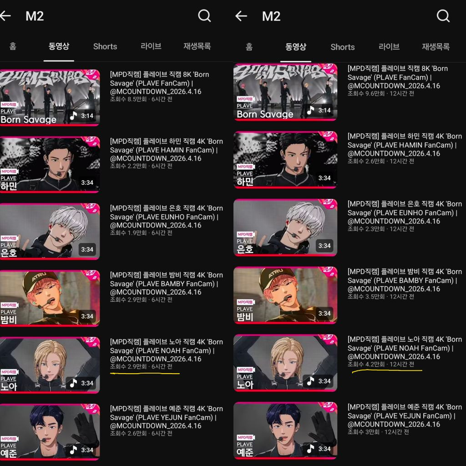
Task: Open the YEJUN FanCam title with 3만회 views
Action: point(405,416)
